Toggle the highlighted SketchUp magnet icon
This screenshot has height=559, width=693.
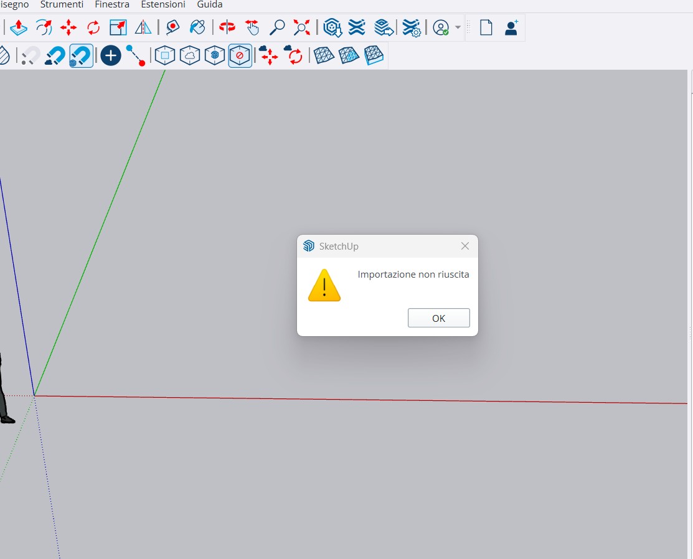pos(81,55)
